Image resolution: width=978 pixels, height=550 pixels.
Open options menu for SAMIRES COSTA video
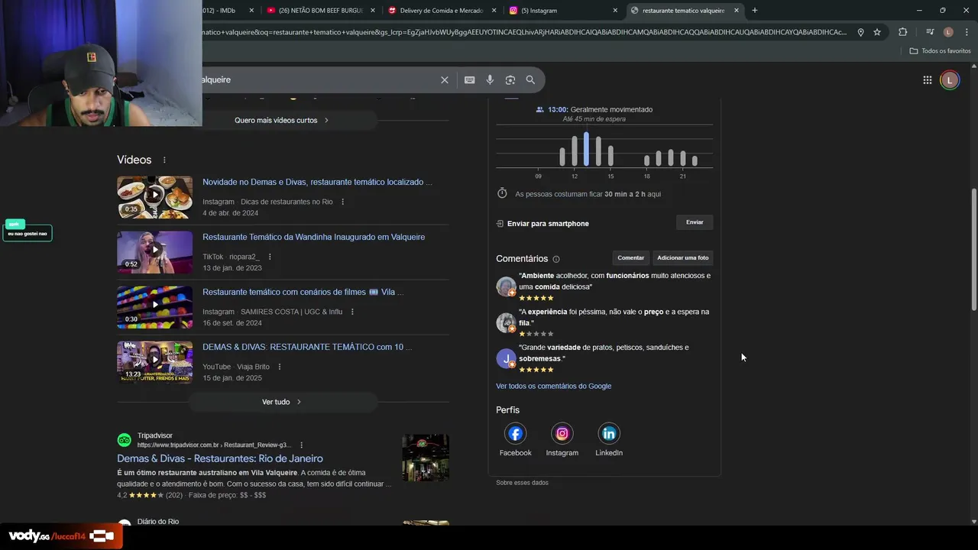pos(352,312)
